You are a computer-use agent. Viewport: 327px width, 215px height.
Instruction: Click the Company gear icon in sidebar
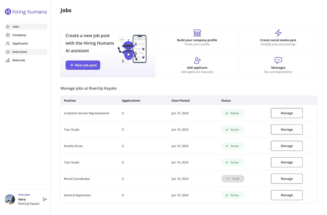tap(8, 35)
